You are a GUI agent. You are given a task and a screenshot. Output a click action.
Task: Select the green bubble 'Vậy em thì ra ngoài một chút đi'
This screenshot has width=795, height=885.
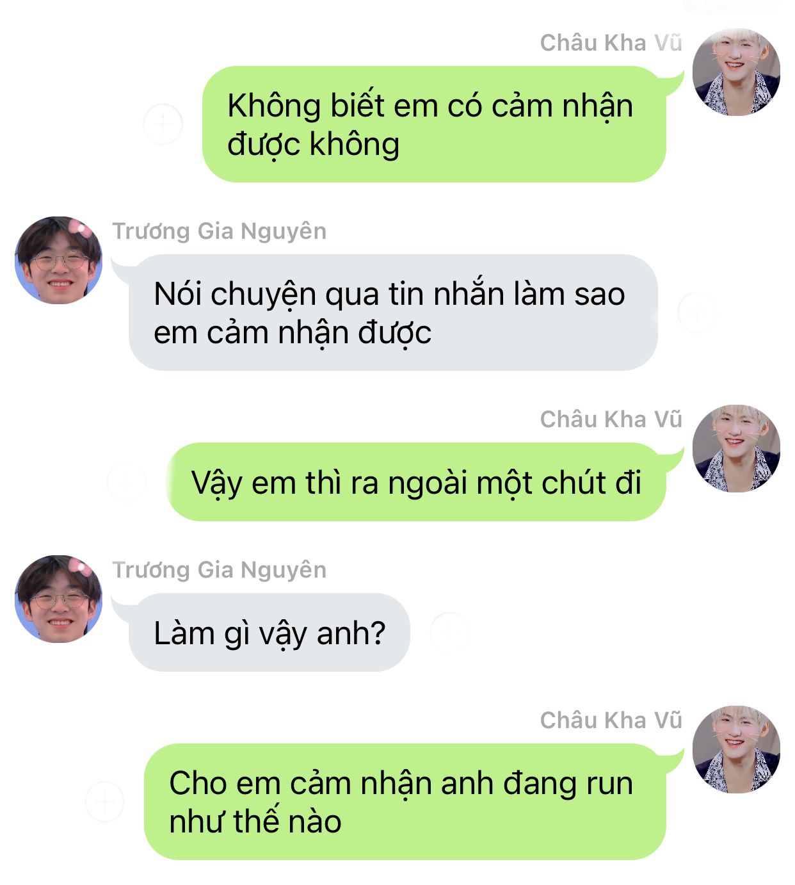(417, 482)
